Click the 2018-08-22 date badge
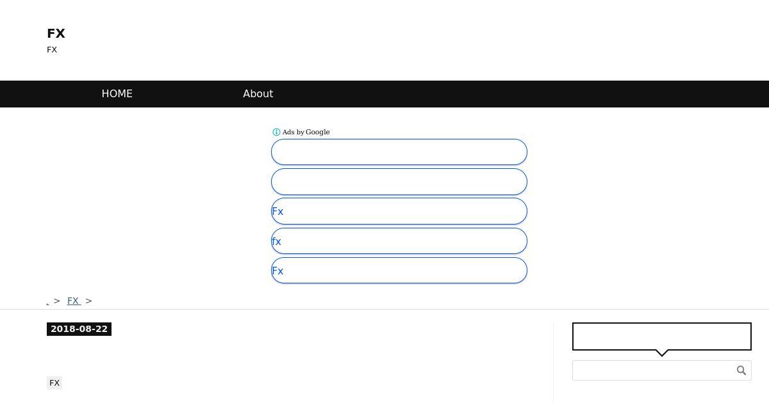Image resolution: width=769 pixels, height=403 pixels. coord(79,329)
